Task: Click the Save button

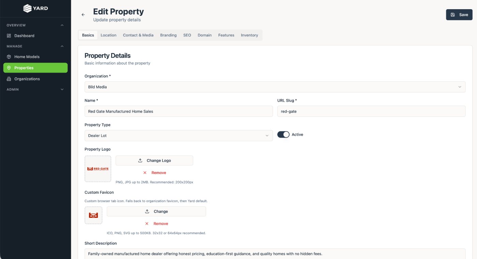Action: [x=459, y=15]
